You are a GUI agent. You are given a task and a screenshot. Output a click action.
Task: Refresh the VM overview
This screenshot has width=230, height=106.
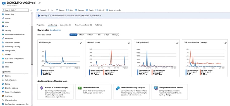100,10
